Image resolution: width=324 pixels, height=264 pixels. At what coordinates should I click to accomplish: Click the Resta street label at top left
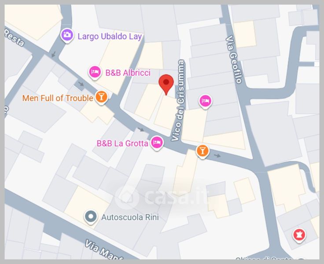pyautogui.click(x=14, y=37)
